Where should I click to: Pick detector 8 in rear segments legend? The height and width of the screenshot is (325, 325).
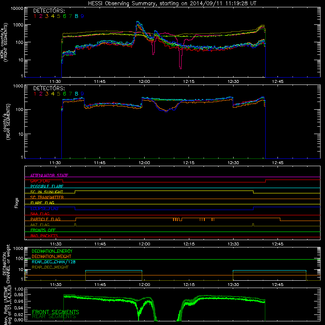tap(76, 94)
